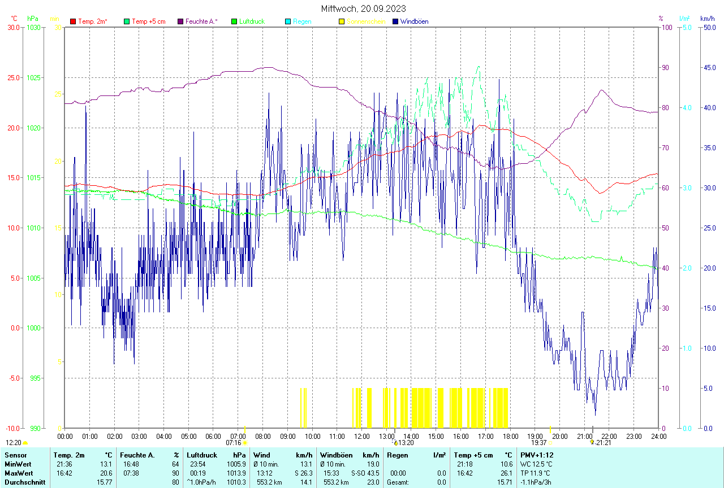Click the max gust value 'S-SO 43.5'
Image resolution: width=724 pixels, height=488 pixels.
coord(365,473)
